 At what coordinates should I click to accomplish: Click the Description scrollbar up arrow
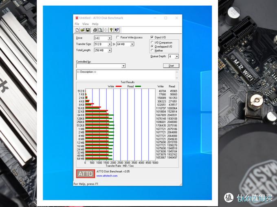point(177,72)
